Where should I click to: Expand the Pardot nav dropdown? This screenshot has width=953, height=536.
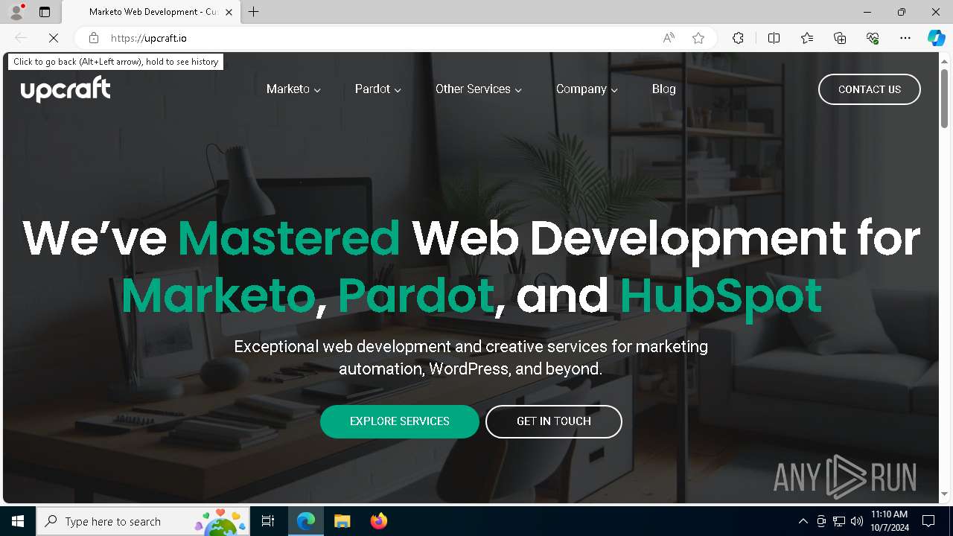[378, 89]
